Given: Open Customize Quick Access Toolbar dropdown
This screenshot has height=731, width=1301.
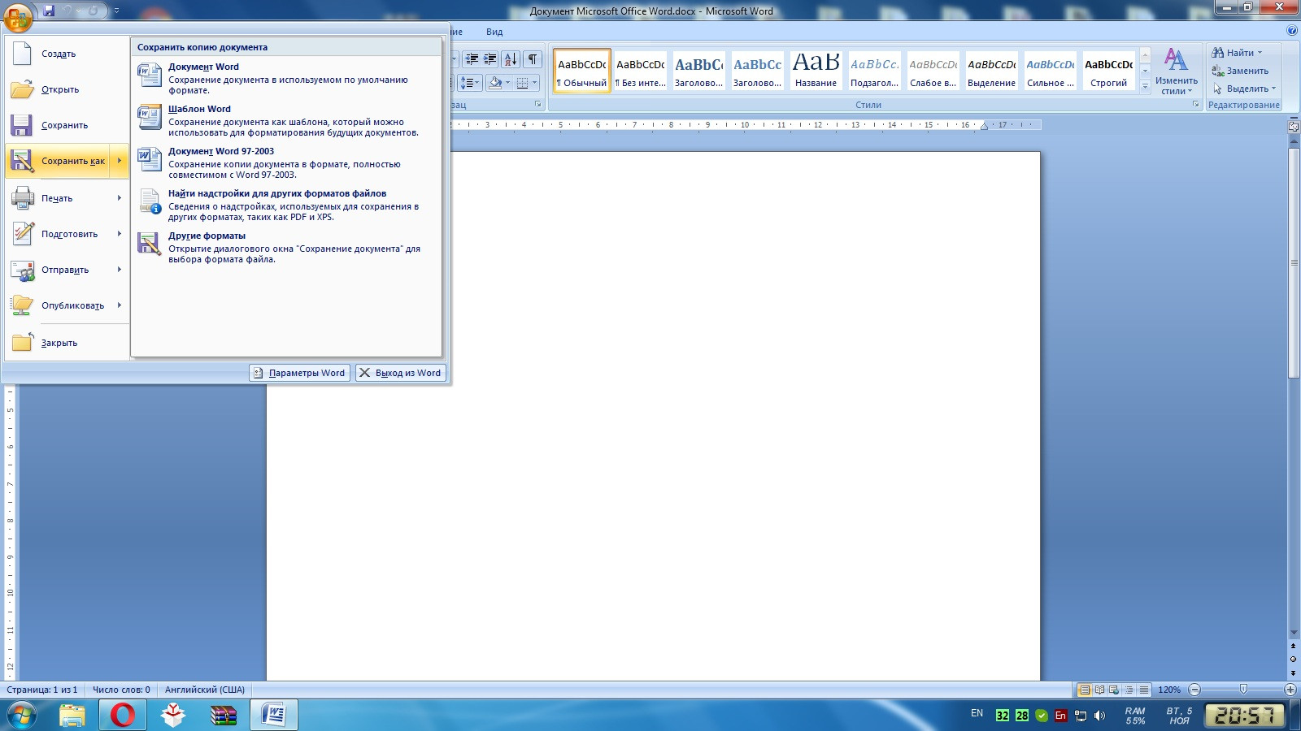Looking at the screenshot, I should pos(116,11).
